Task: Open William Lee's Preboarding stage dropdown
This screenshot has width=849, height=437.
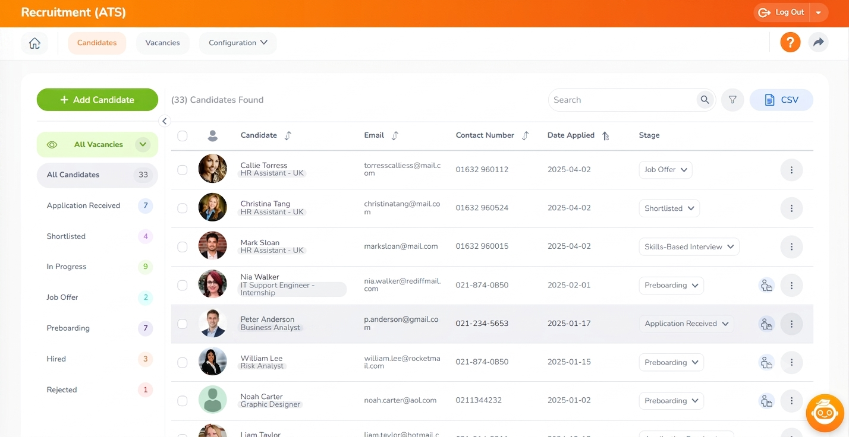Action: 671,363
